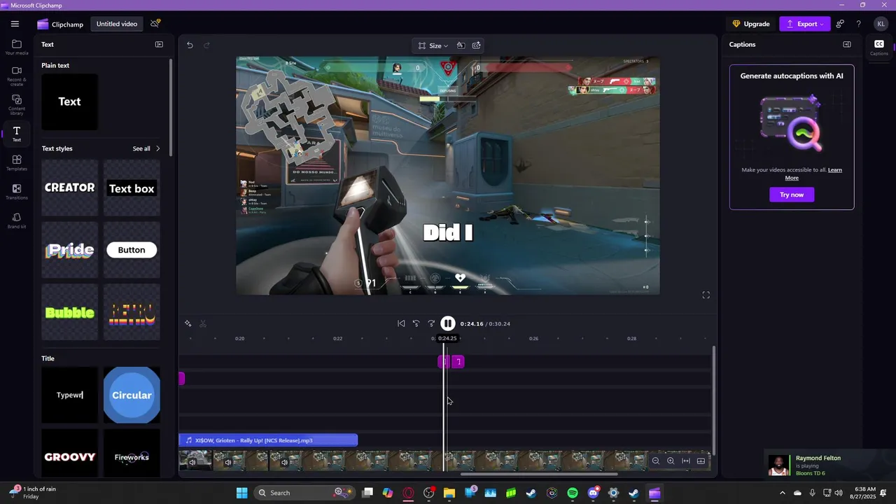Open the Export dropdown button
Viewport: 896px width, 504px height.
(805, 24)
